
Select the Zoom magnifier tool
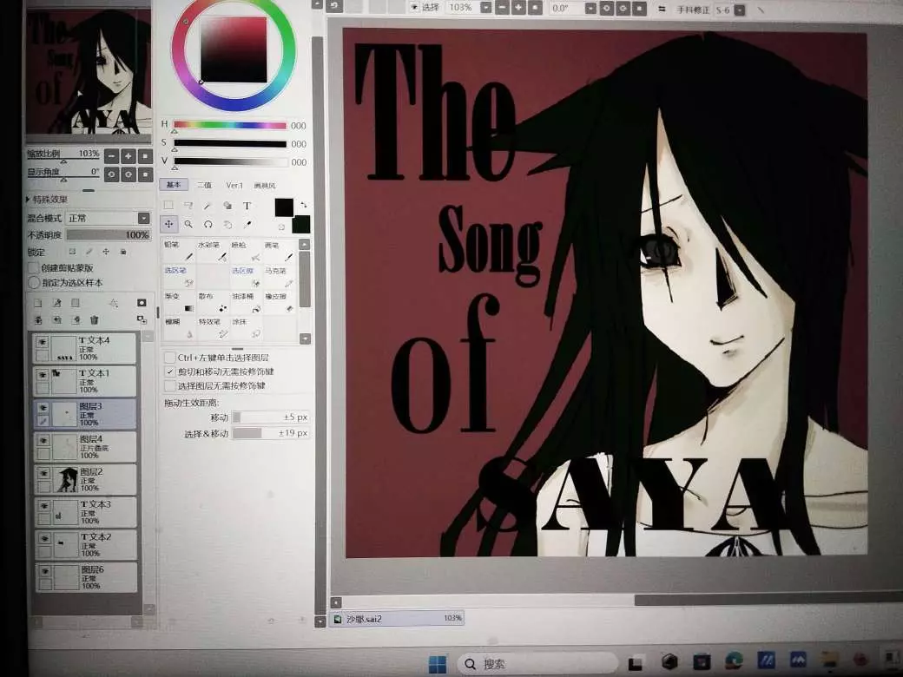pyautogui.click(x=188, y=224)
